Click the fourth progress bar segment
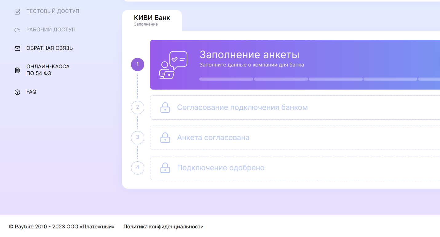440x237 pixels. tap(390, 79)
